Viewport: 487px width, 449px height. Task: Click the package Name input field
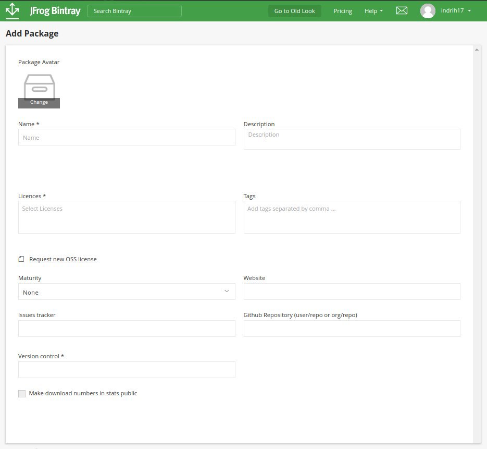point(127,137)
